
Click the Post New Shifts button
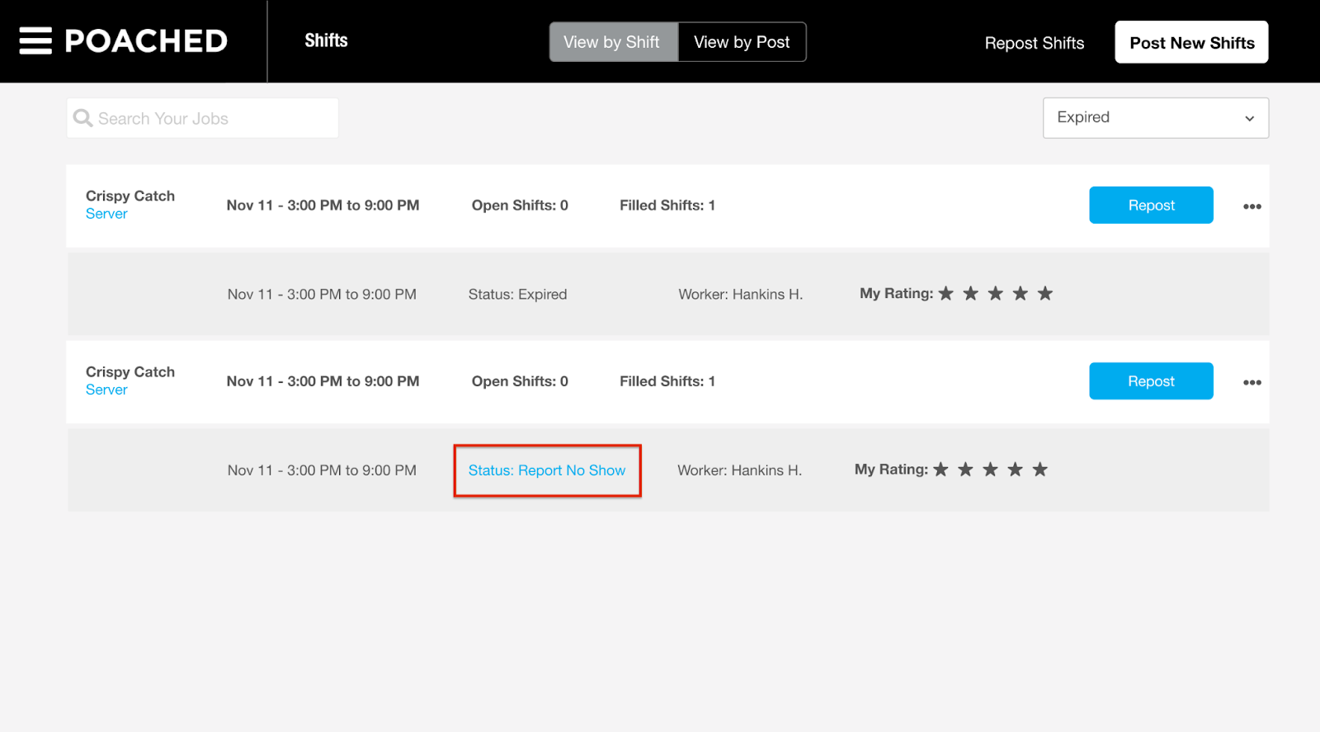pyautogui.click(x=1191, y=42)
